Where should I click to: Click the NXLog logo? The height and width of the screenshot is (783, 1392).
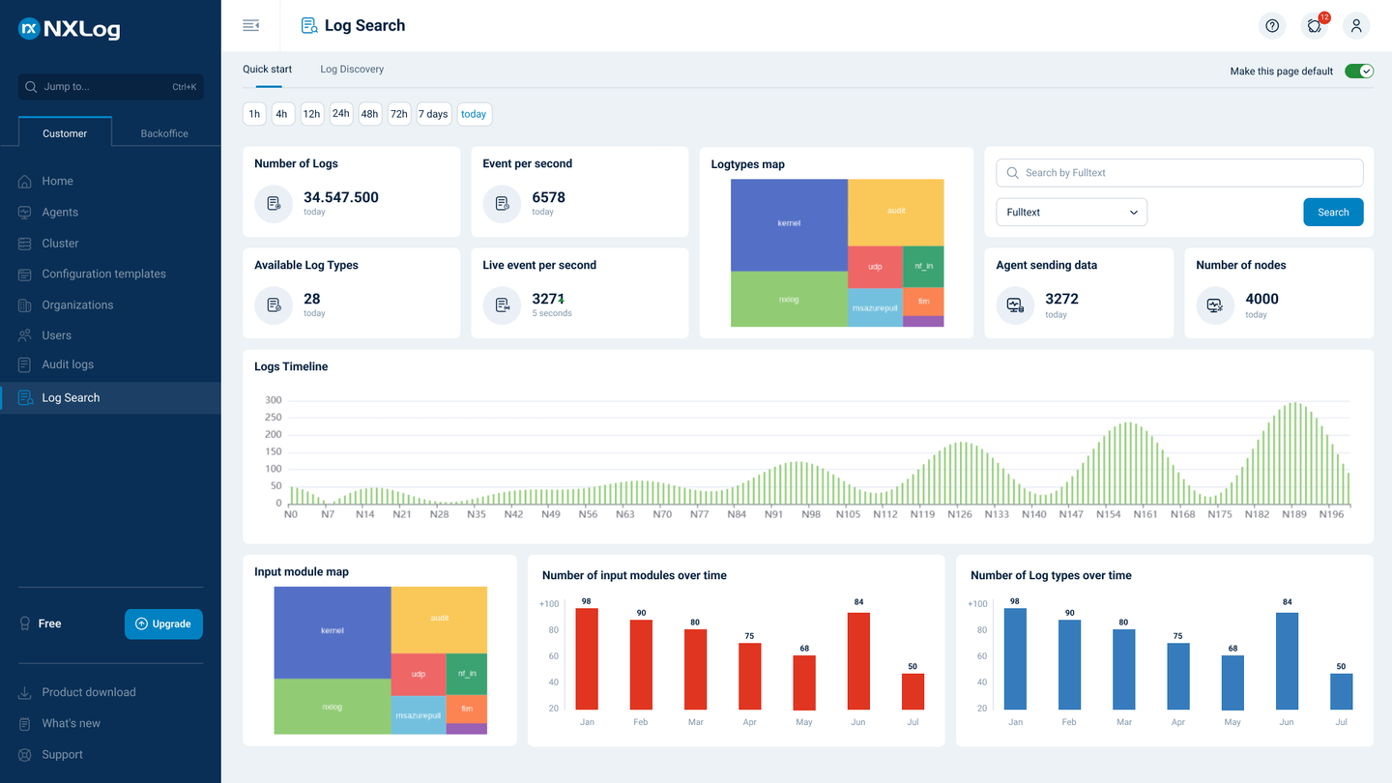[69, 29]
